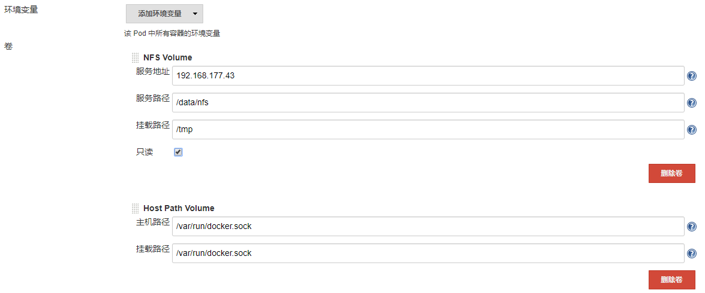Uncheck the 只读 read-only checkbox

click(178, 152)
